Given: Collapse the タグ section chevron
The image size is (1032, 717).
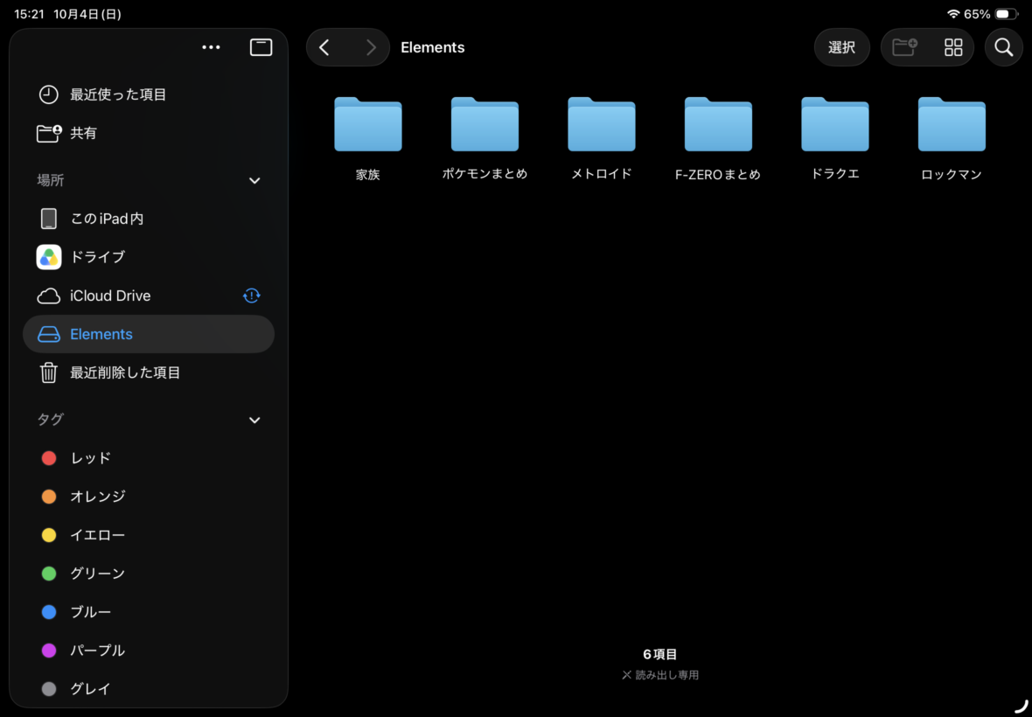Looking at the screenshot, I should 255,420.
